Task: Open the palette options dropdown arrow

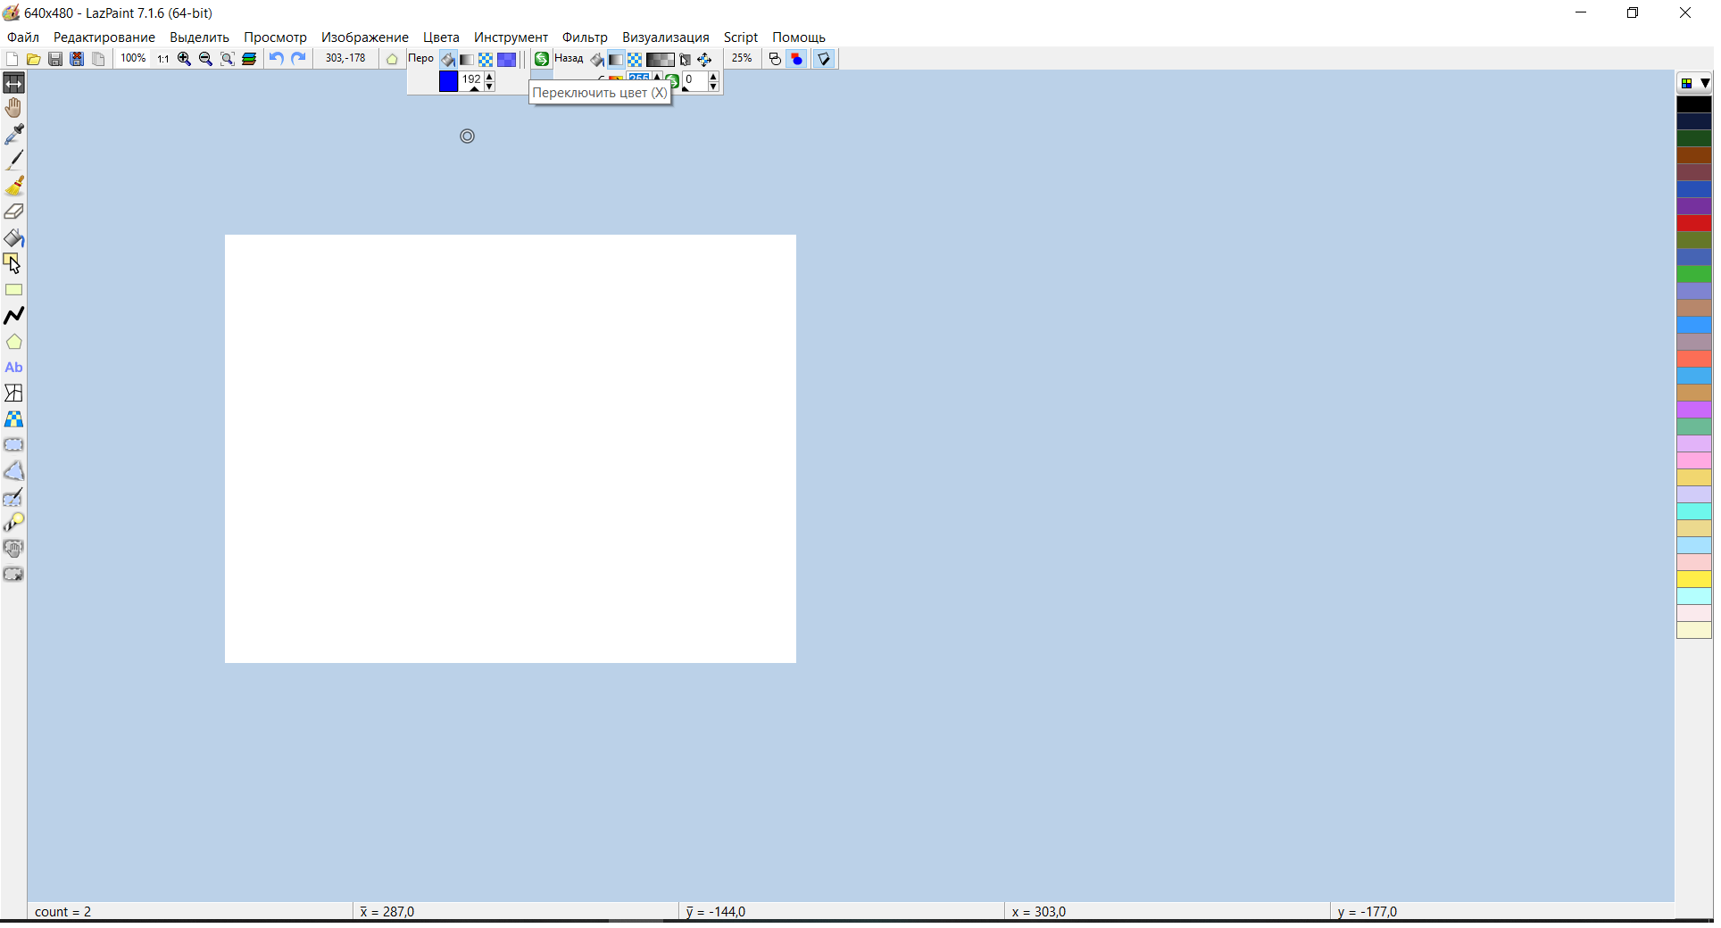Action: click(x=1704, y=83)
